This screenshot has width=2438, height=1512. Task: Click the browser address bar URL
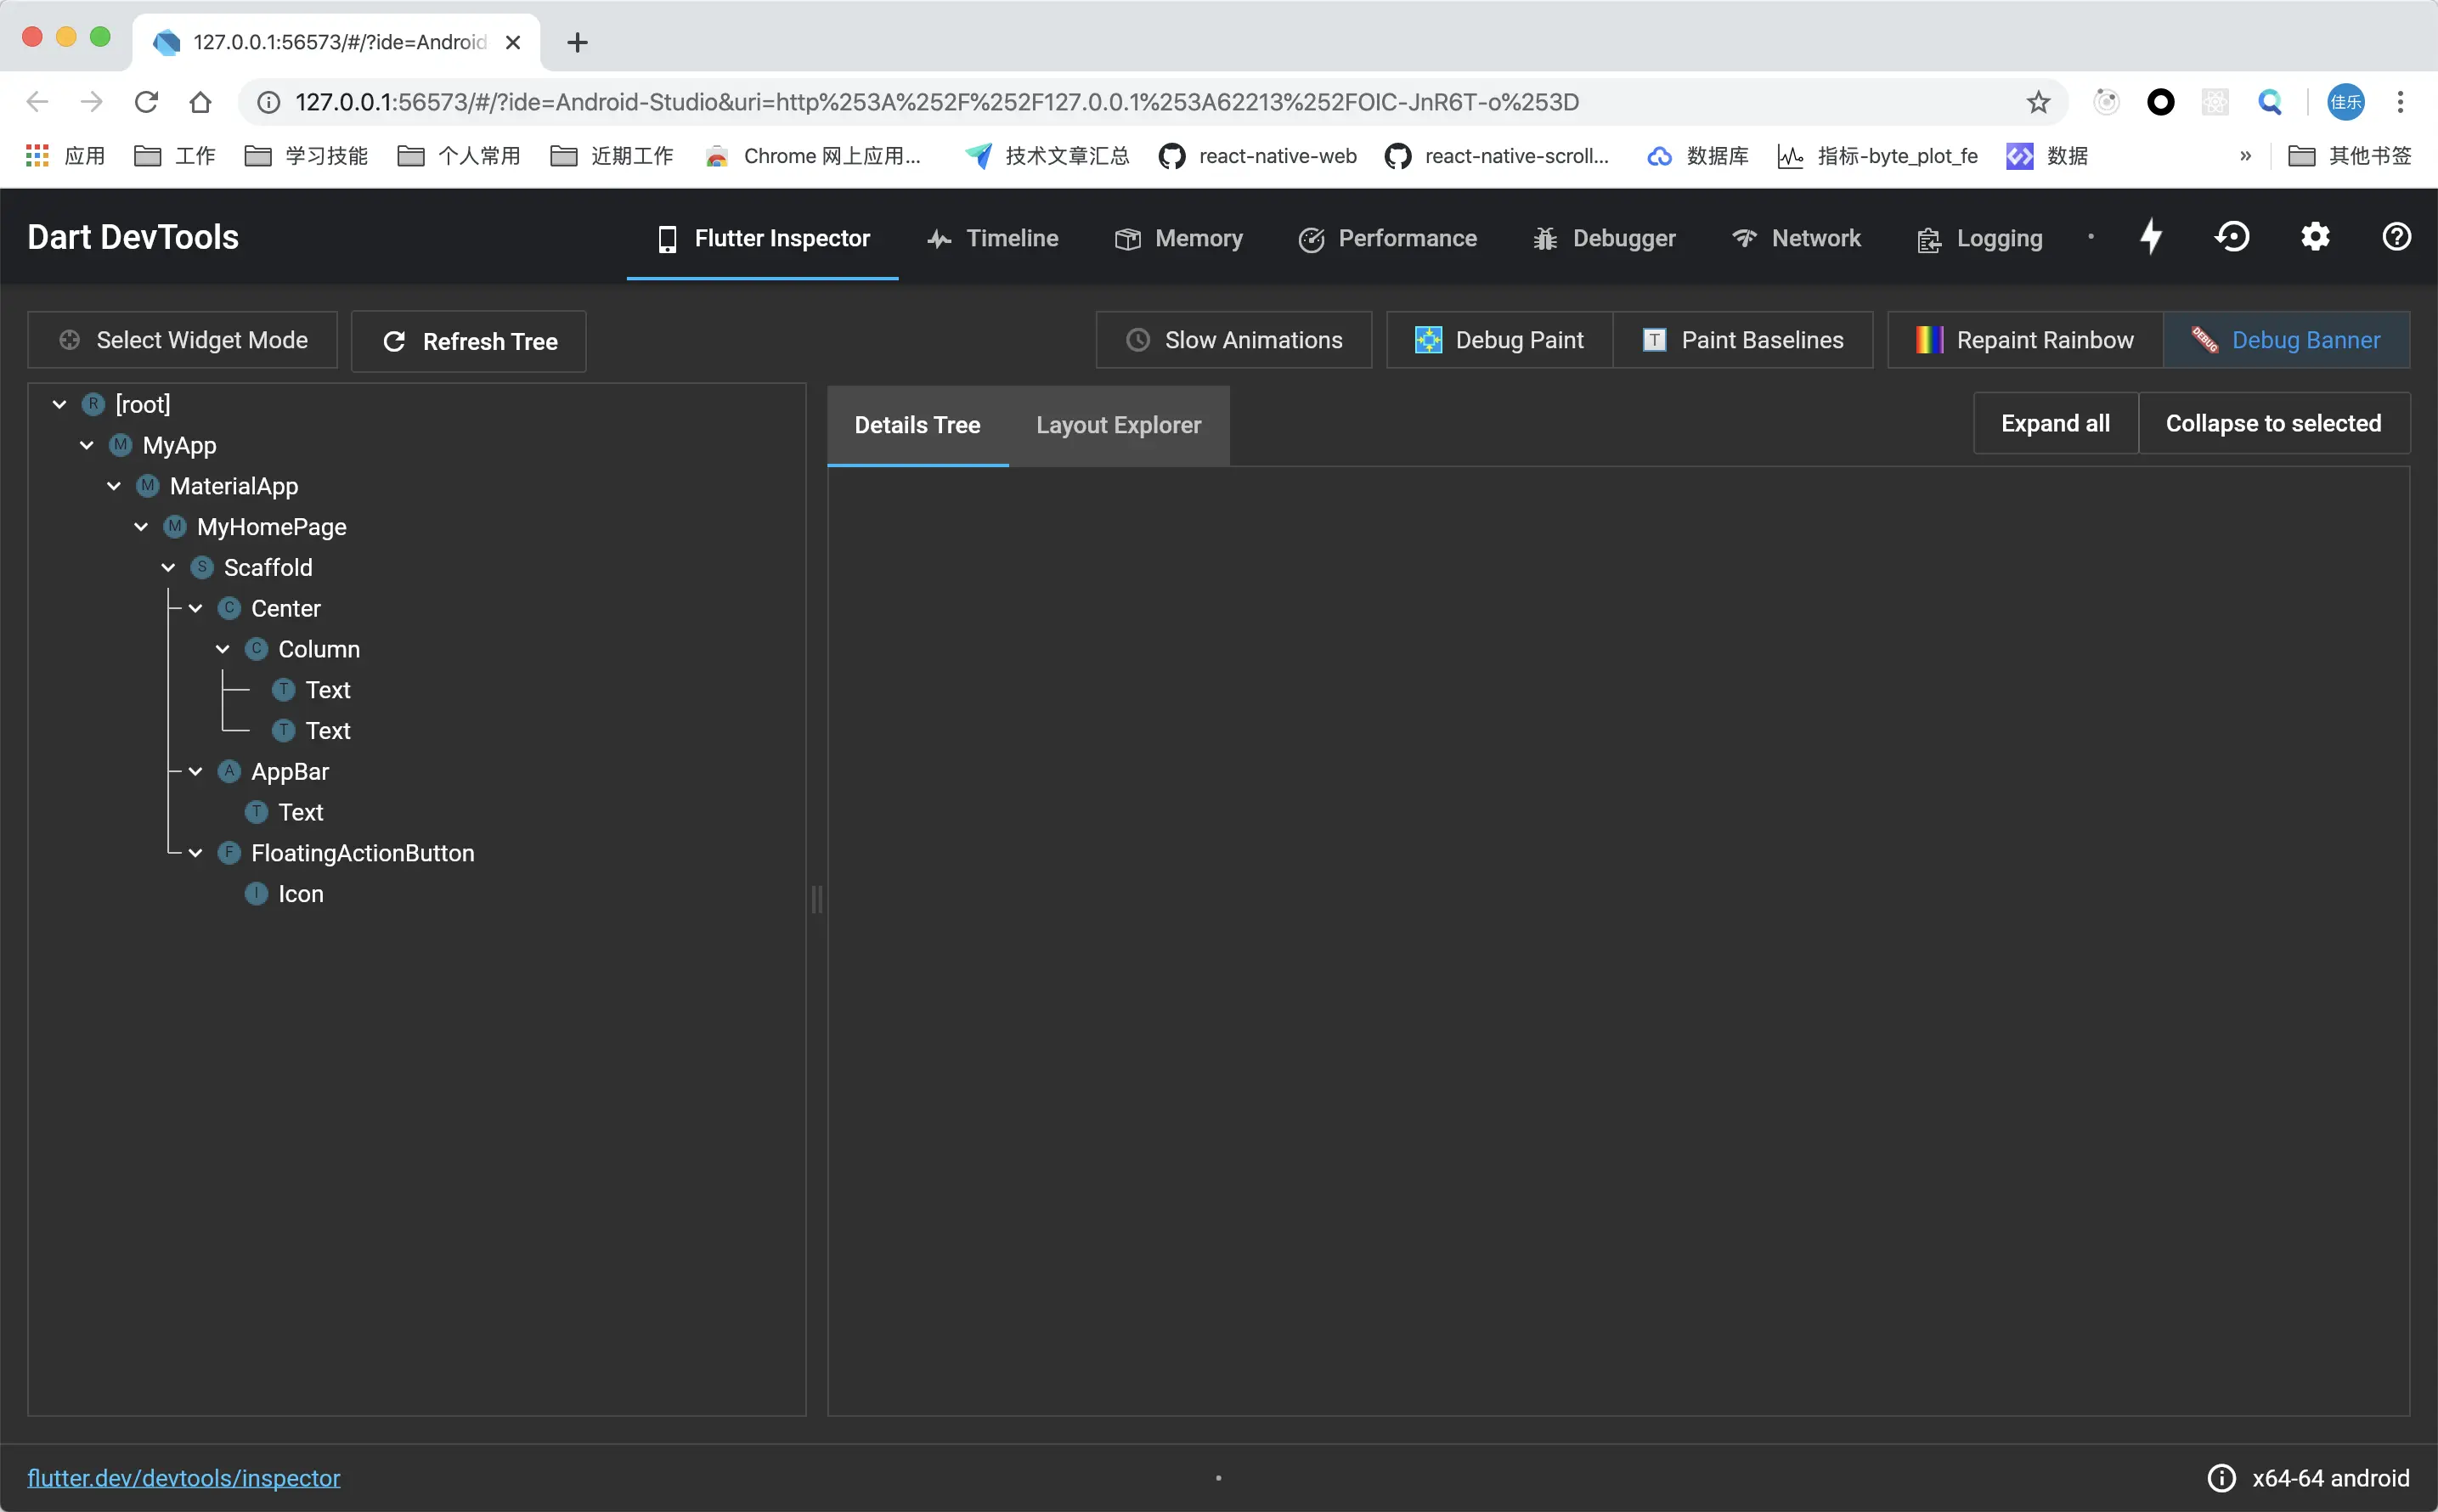click(937, 102)
